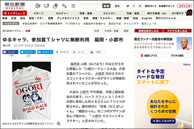The height and width of the screenshot is (129, 194).
Task: Select スポーツ in main navigation
Action: 38,13
